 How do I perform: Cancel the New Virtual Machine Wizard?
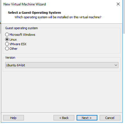pos(110,118)
